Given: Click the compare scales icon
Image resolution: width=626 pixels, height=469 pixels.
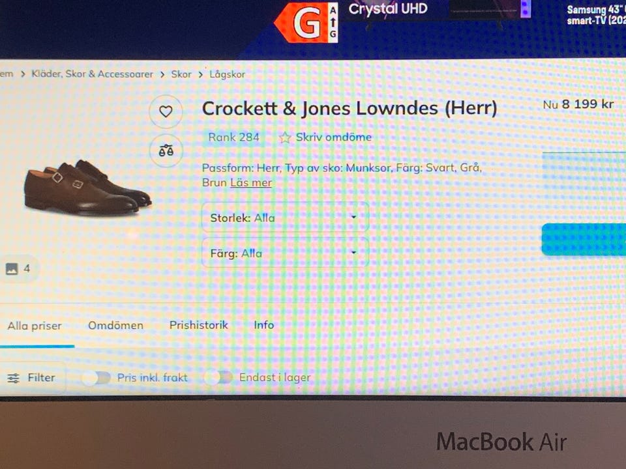Looking at the screenshot, I should pos(166,150).
